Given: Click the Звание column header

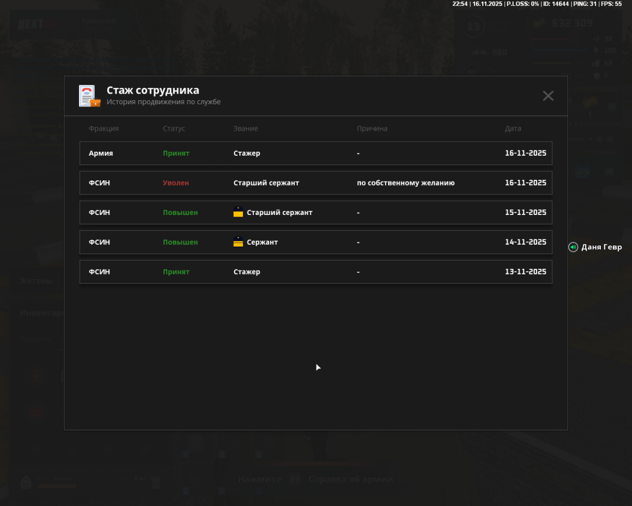Looking at the screenshot, I should coord(246,129).
